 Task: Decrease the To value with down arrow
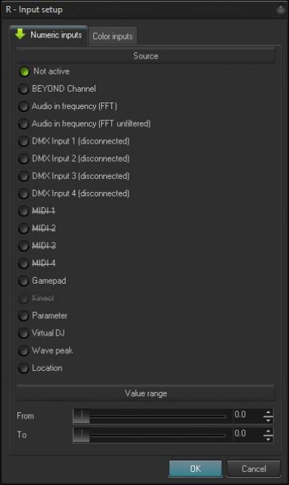click(x=268, y=439)
